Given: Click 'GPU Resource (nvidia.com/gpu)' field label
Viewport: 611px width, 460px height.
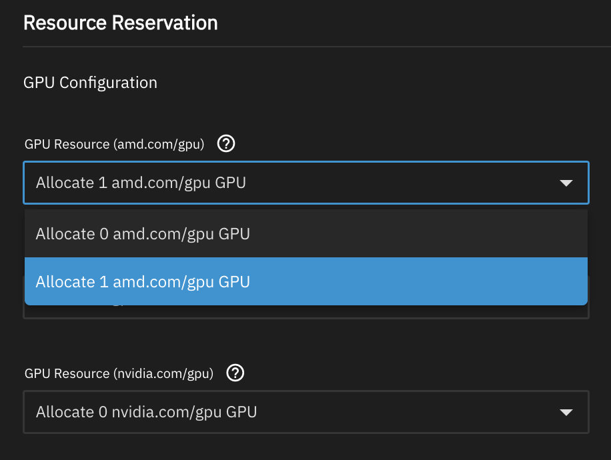Looking at the screenshot, I should tap(119, 374).
